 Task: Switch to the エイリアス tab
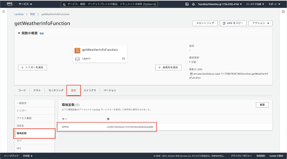coord(90,90)
